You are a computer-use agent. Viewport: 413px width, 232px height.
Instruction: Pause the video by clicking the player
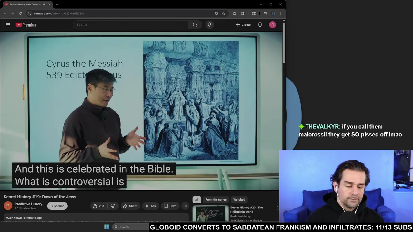(x=141, y=111)
